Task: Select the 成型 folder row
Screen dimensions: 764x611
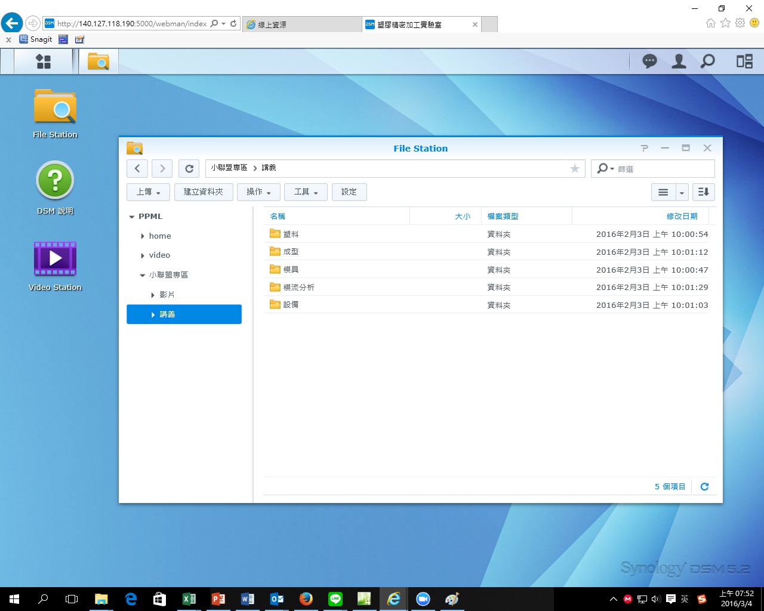Action: click(x=486, y=252)
